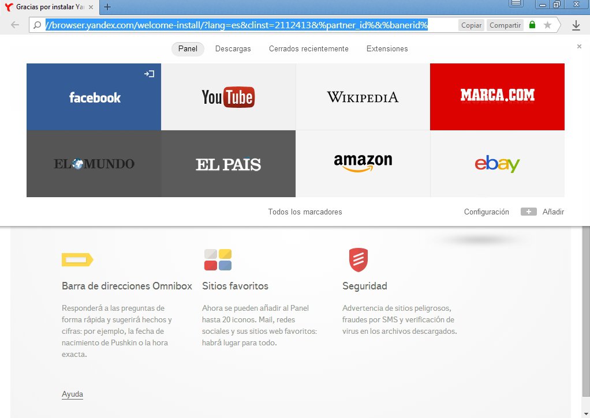Click the Barra de direcciones Omnibox heading
Screen dimensions: 590x418
(x=127, y=286)
